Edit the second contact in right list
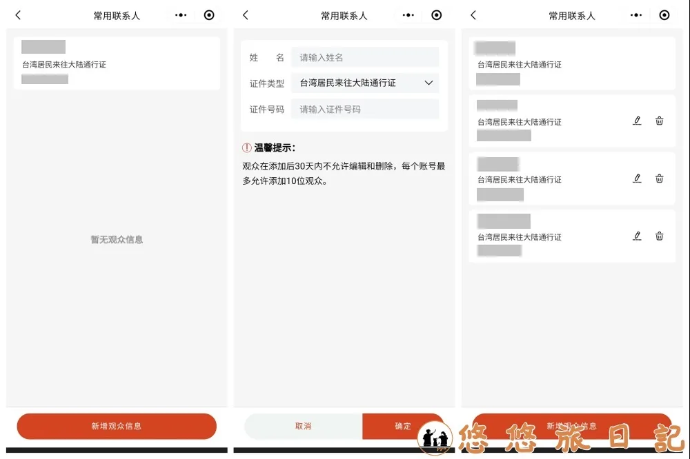The width and height of the screenshot is (690, 459). coord(637,121)
